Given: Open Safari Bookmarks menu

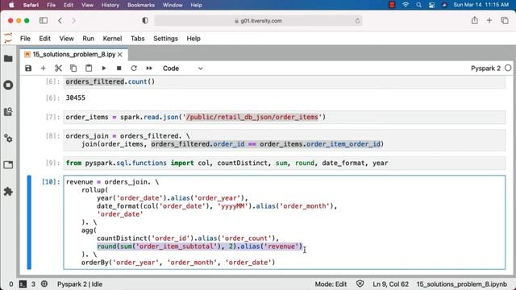Looking at the screenshot, I should tap(141, 5).
